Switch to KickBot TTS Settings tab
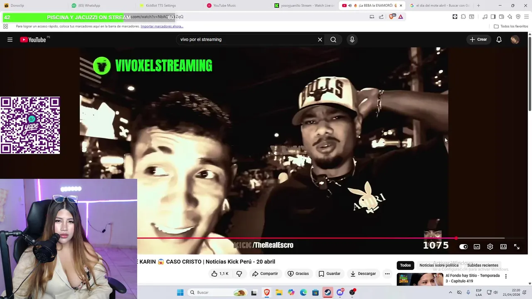This screenshot has height=299, width=532. click(169, 5)
